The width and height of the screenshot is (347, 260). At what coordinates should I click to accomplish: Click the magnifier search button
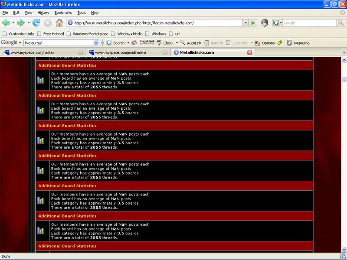coord(340,23)
